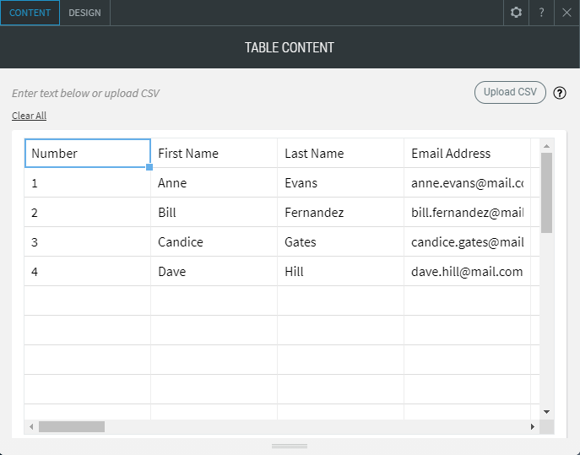Image resolution: width=580 pixels, height=455 pixels.
Task: Click the panel resize handle at bottom
Action: tap(290, 446)
